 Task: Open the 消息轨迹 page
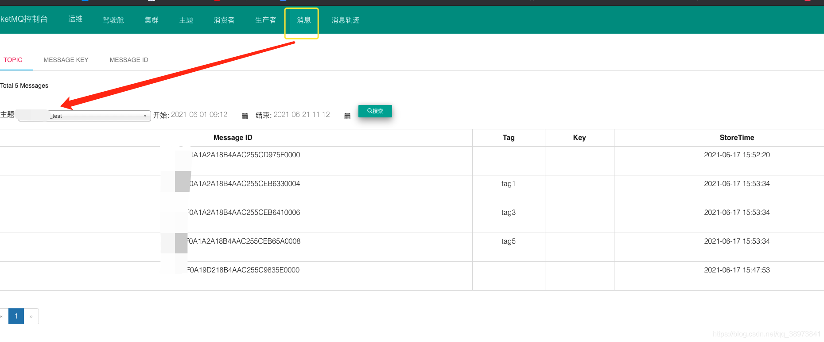click(346, 20)
